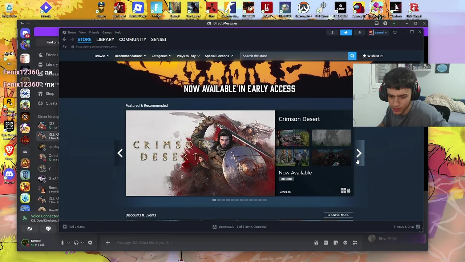Show previous featured carousel game
This screenshot has height=262, width=465.
[x=120, y=153]
